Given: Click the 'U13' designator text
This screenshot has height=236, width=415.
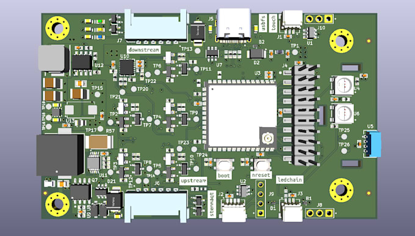Looking at the screenshot, I should (x=70, y=121).
